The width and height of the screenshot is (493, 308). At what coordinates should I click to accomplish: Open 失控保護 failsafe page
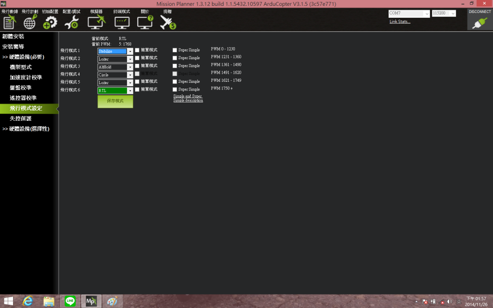(x=21, y=118)
